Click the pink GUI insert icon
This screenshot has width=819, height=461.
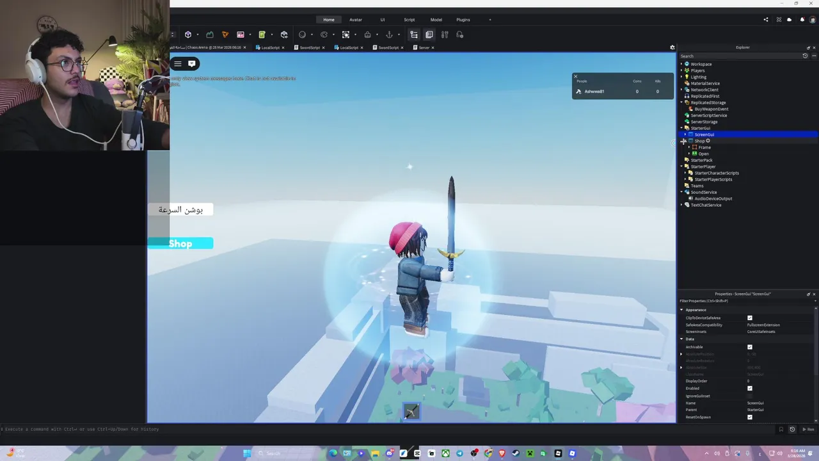pos(241,35)
